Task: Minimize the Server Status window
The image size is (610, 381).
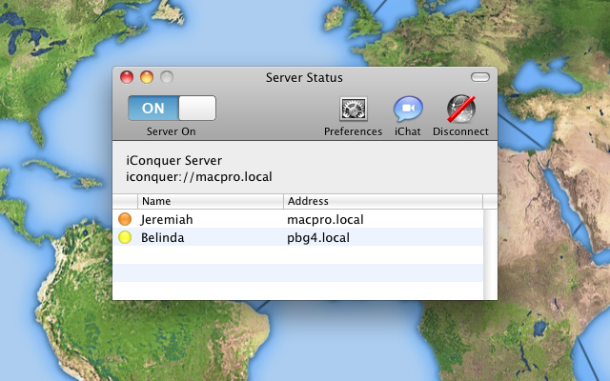Action: 147,77
